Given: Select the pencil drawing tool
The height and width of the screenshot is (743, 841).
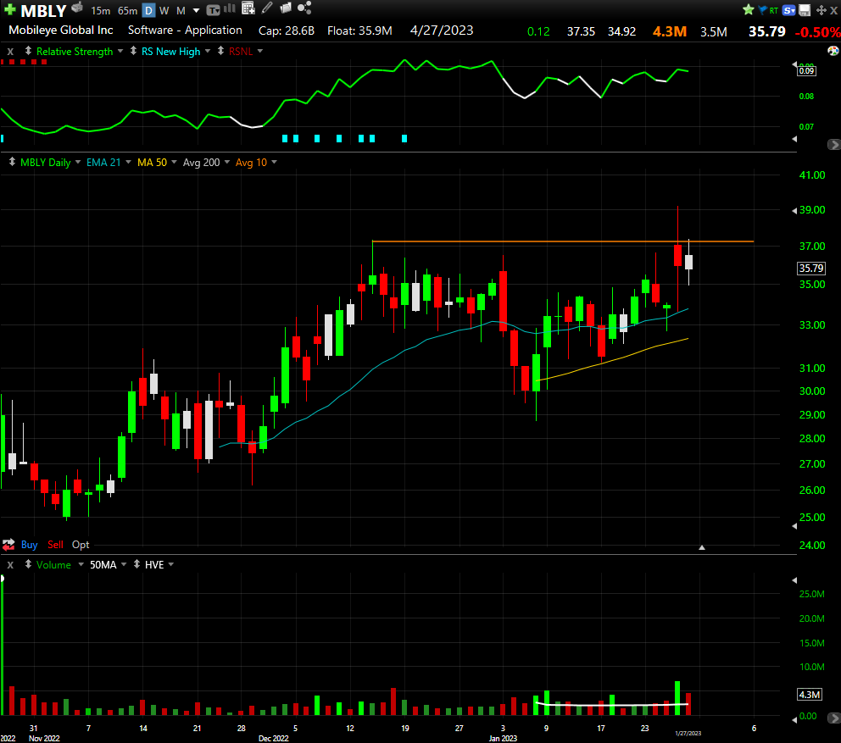Looking at the screenshot, I should (x=266, y=8).
